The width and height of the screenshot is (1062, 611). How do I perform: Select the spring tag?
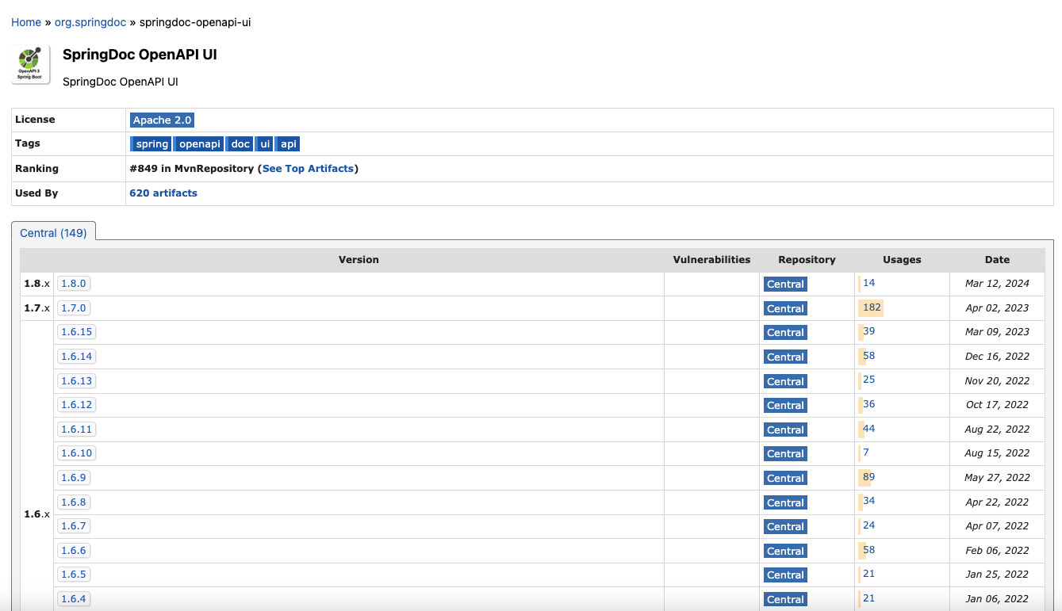tap(151, 143)
